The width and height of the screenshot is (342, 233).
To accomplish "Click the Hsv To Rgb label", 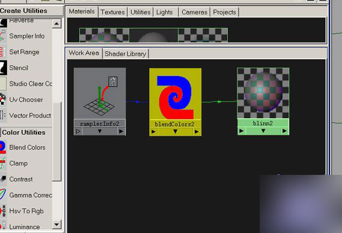I will [26, 211].
